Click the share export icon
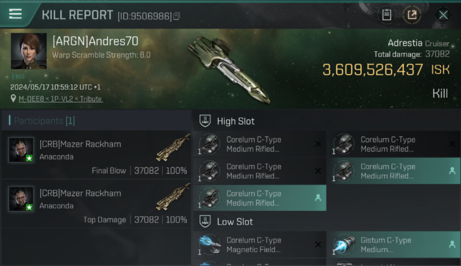The image size is (461, 266). (x=412, y=15)
